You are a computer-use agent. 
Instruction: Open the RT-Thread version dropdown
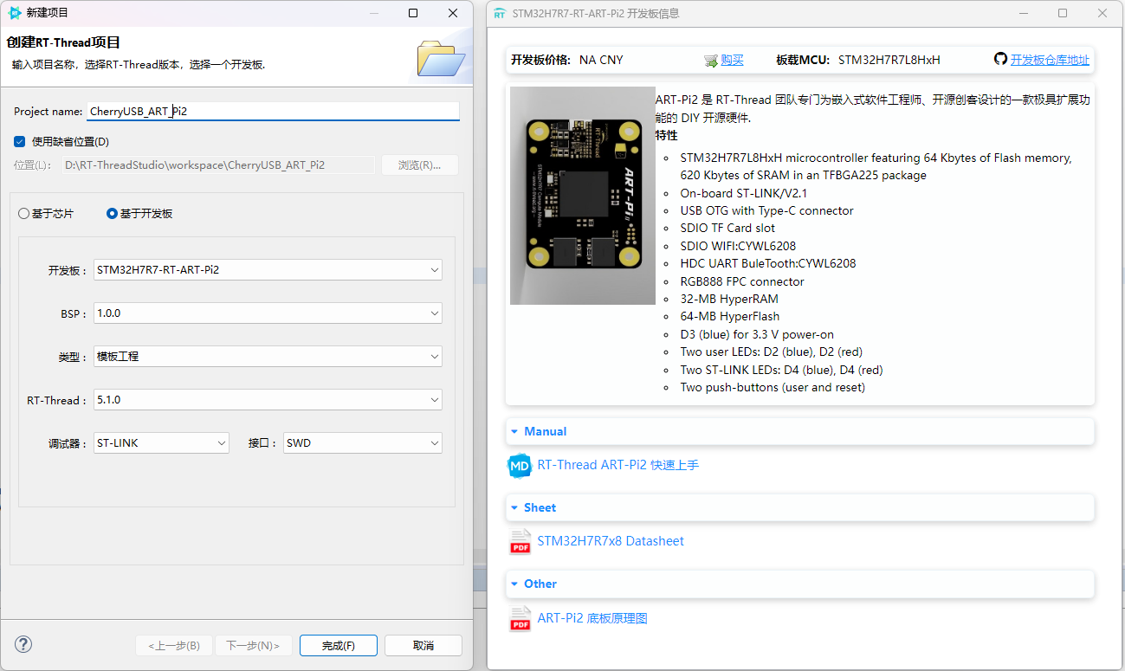tap(268, 400)
